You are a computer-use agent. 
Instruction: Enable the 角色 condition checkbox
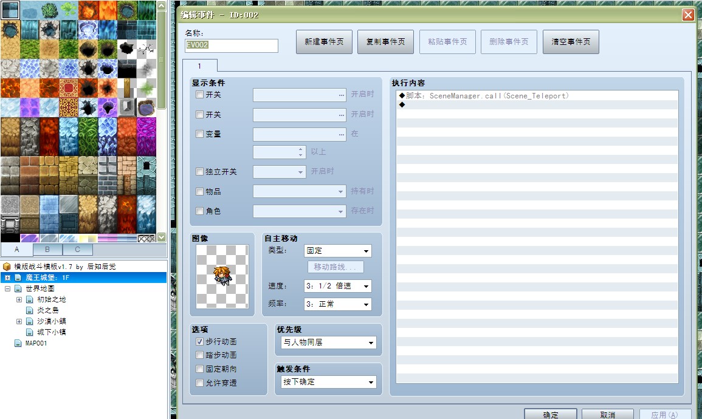200,211
